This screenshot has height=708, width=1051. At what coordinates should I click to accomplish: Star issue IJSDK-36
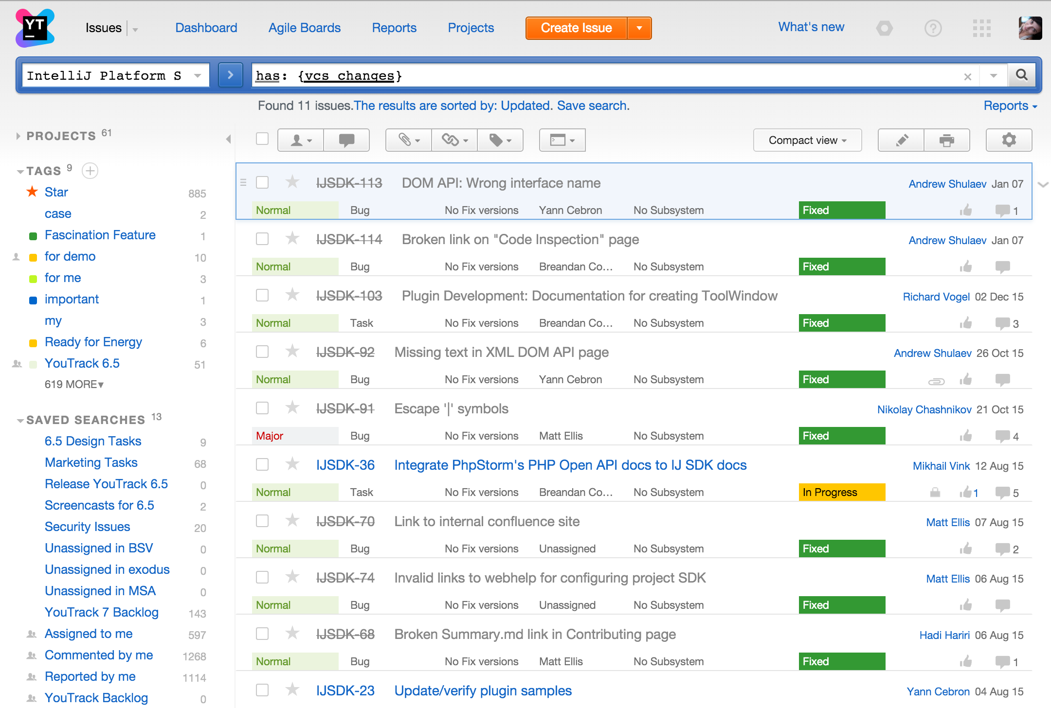(x=292, y=464)
